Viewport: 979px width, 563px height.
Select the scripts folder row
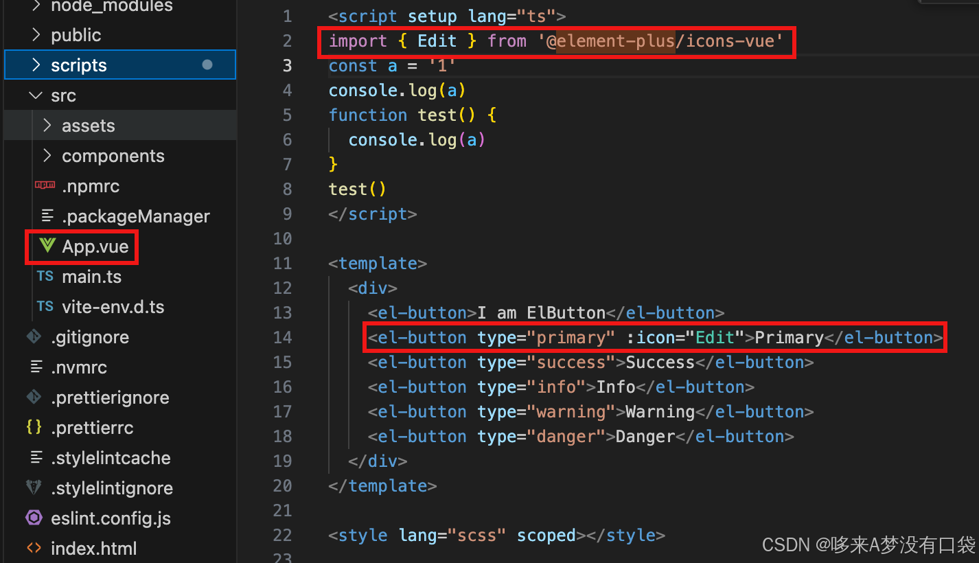120,65
